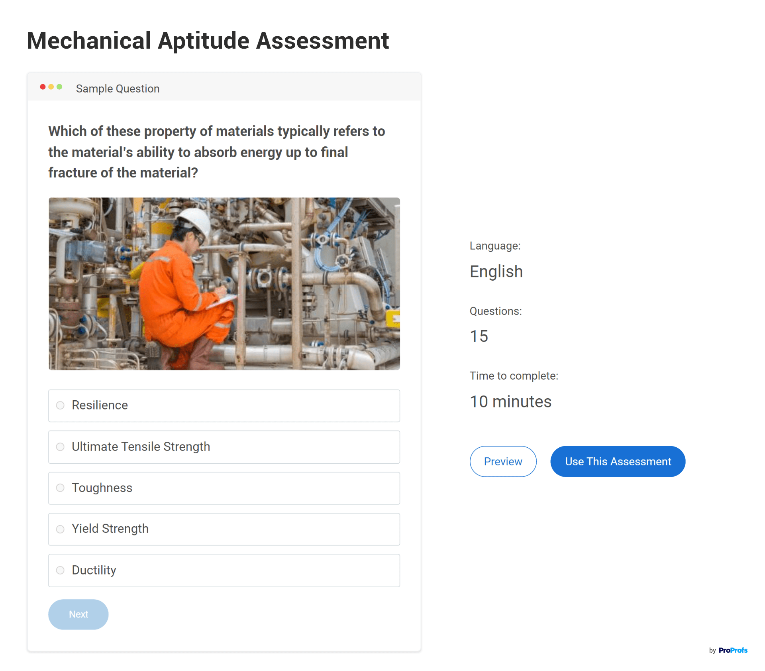Click the Mechanical Aptitude Assessment title
Viewport: 765px width, 671px height.
click(208, 41)
